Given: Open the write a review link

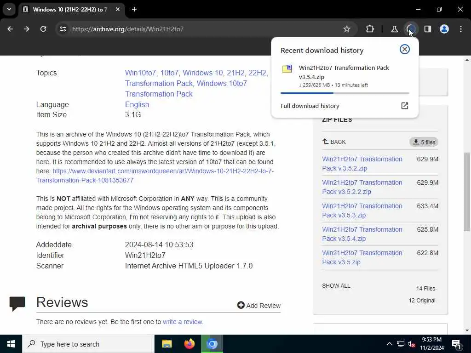Looking at the screenshot, I should 183,322.
